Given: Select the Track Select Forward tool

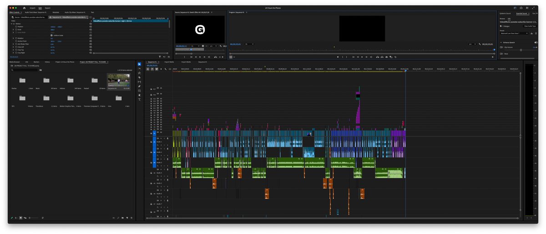Looking at the screenshot, I should (139, 68).
